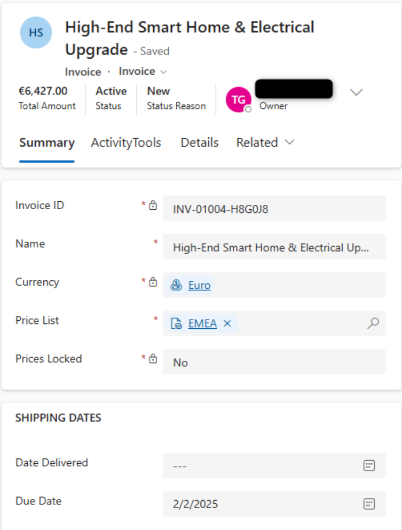Switch to the Details tab
The width and height of the screenshot is (402, 530).
pos(200,143)
